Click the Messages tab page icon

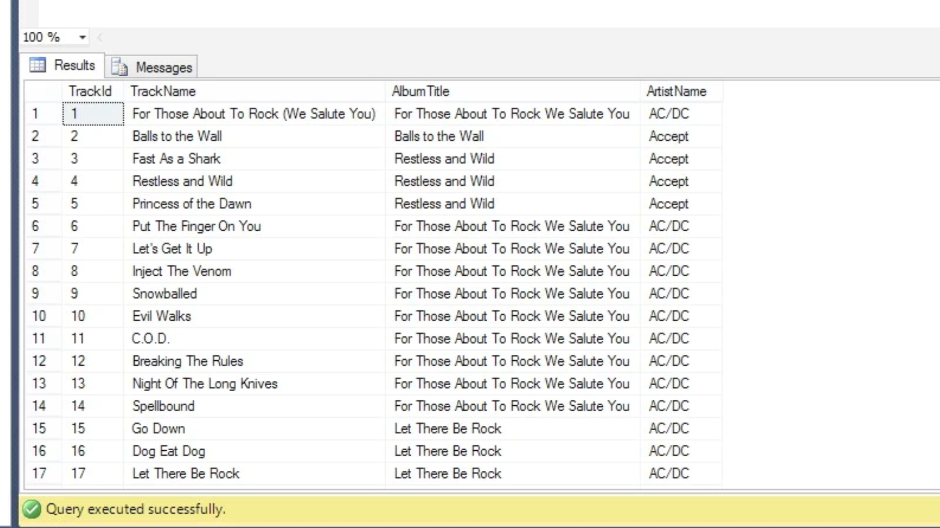point(119,67)
